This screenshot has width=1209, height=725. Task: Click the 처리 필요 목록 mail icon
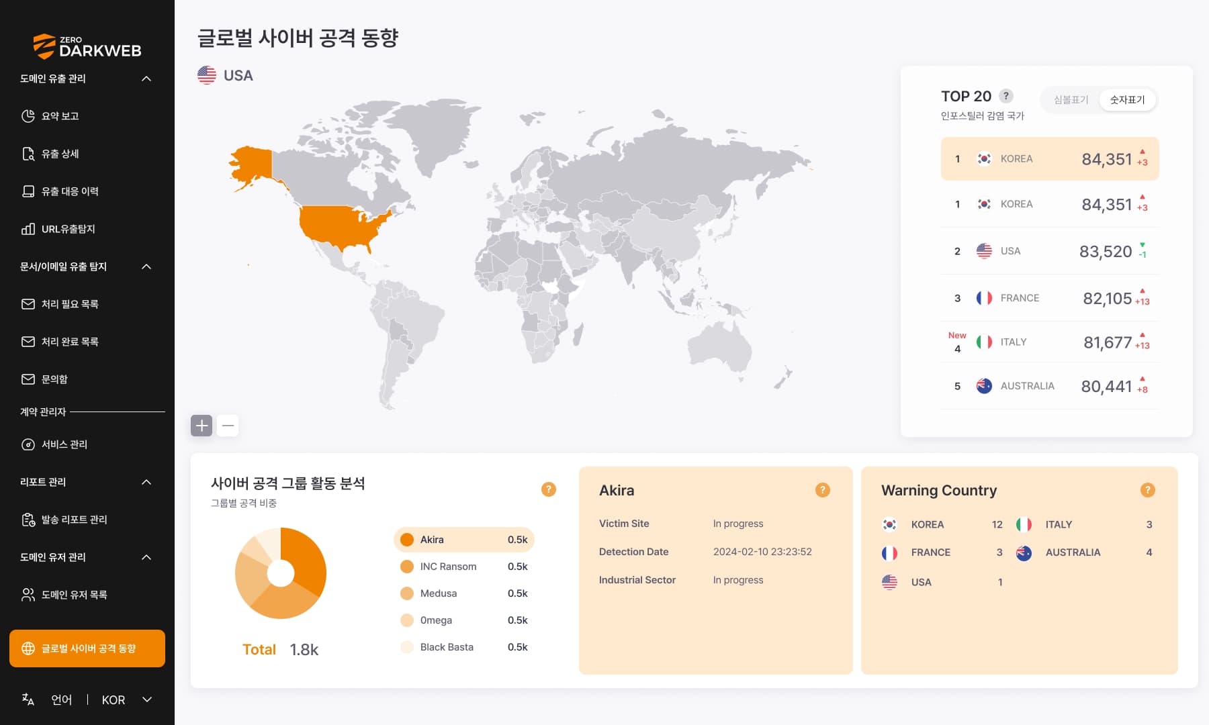(x=28, y=304)
